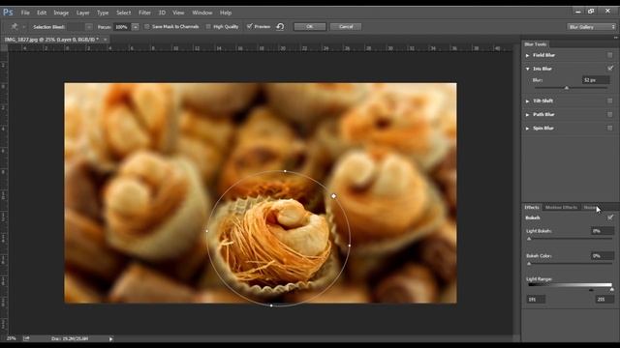Enable the Tilt-Shift checkbox
The image size is (620, 348).
tap(609, 101)
